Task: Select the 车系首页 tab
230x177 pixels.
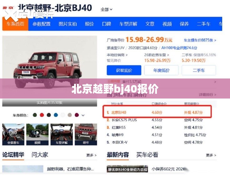Action: tap(15, 24)
